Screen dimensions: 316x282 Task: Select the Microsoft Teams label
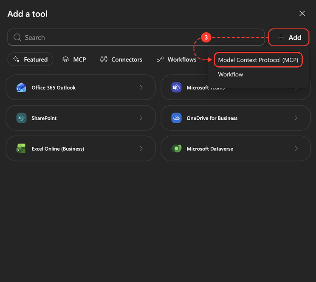click(206, 87)
